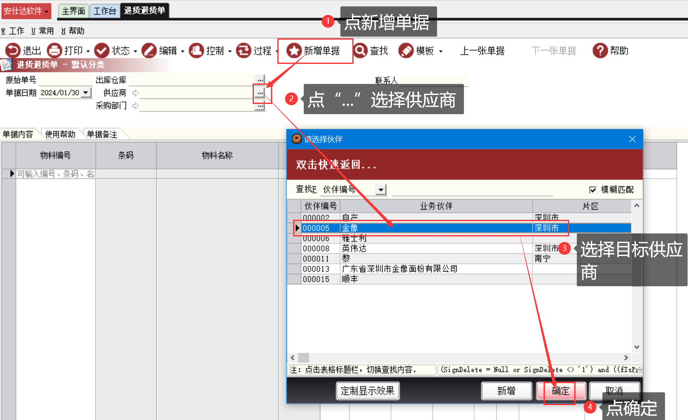The height and width of the screenshot is (420, 688).
Task: Expand the 编辑 toolbar dropdown
Action: click(x=183, y=52)
